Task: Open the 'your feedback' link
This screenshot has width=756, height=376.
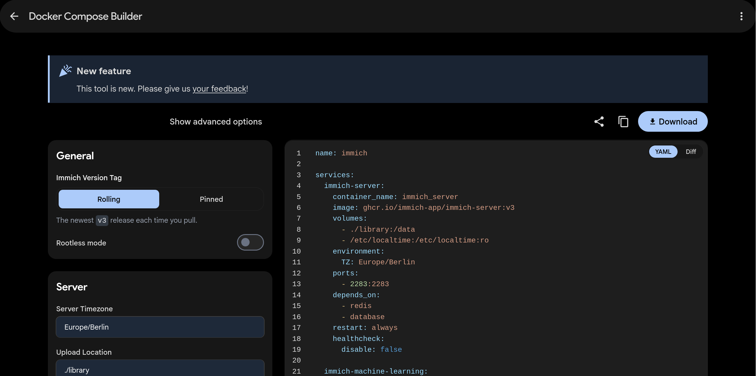Action: (219, 89)
